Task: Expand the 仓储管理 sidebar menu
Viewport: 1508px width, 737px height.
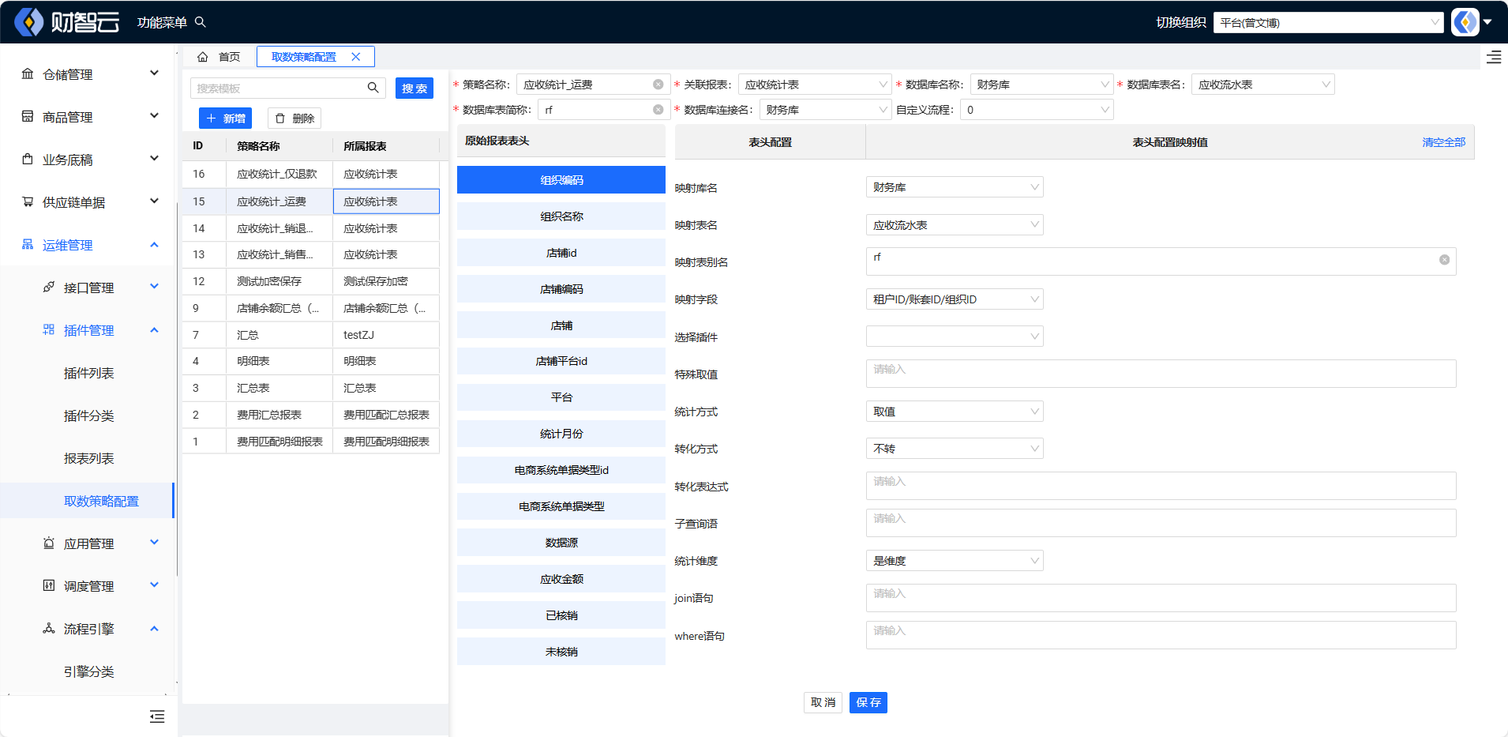Action: (91, 74)
